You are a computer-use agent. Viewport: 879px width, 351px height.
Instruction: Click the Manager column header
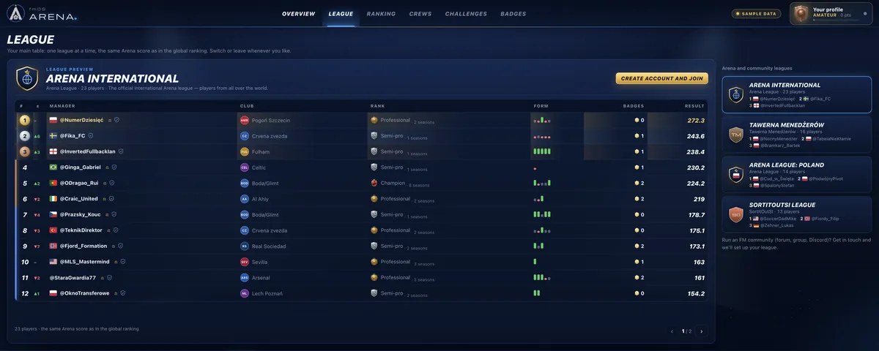click(x=62, y=105)
